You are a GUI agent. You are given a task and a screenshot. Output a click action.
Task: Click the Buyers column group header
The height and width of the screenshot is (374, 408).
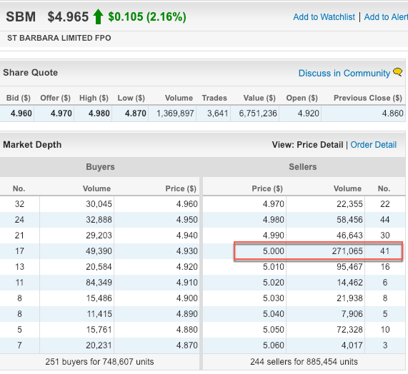(100, 167)
